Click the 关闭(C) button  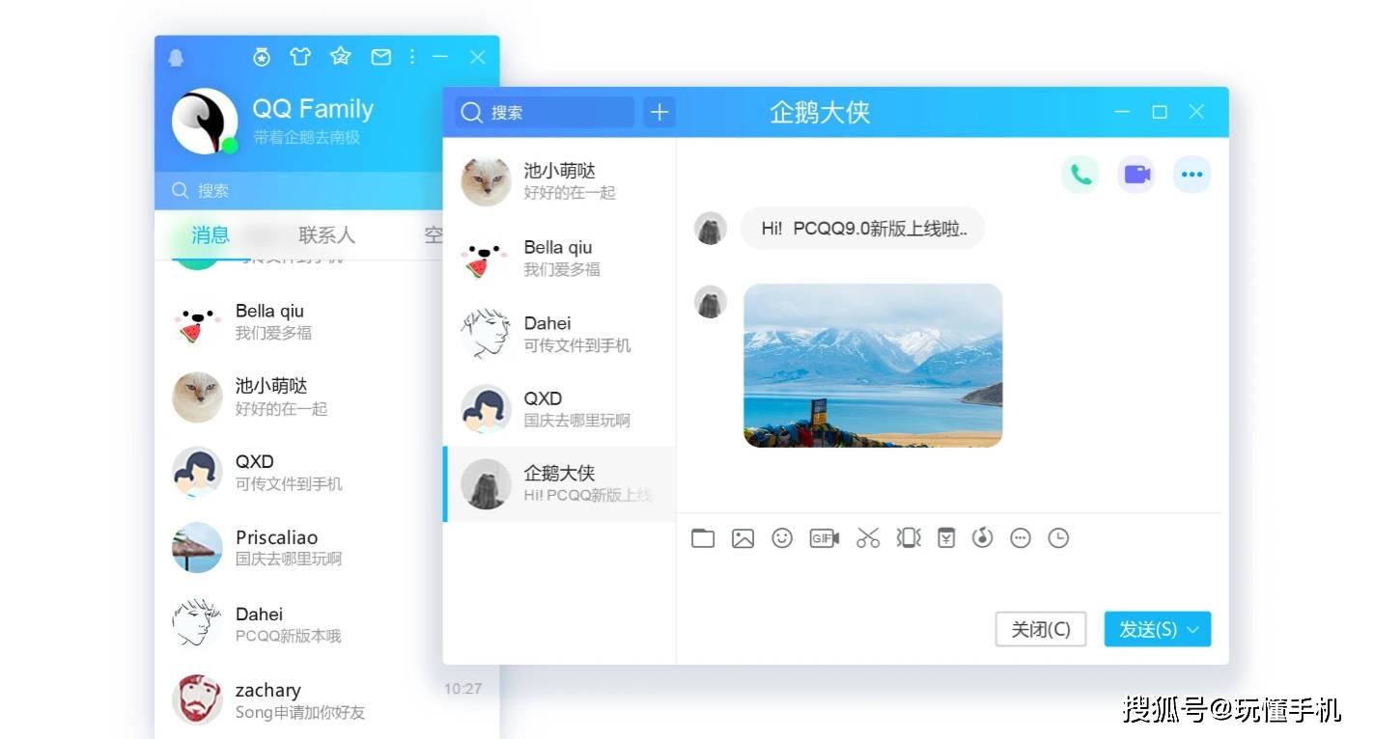click(1041, 629)
